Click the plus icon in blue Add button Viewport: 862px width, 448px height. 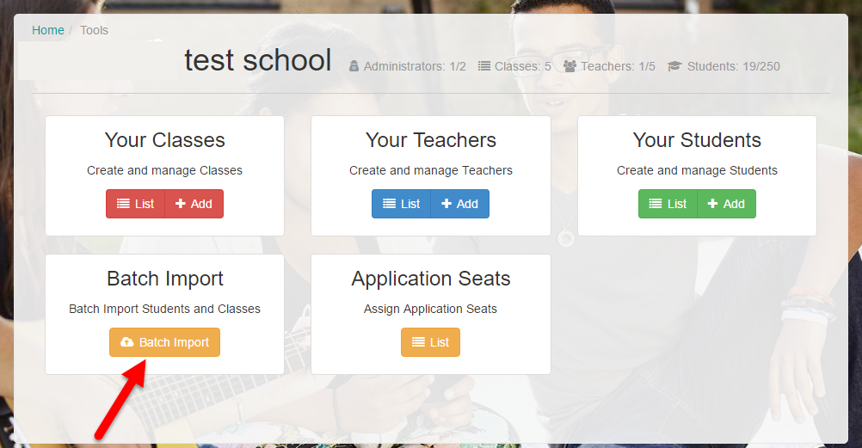(446, 204)
